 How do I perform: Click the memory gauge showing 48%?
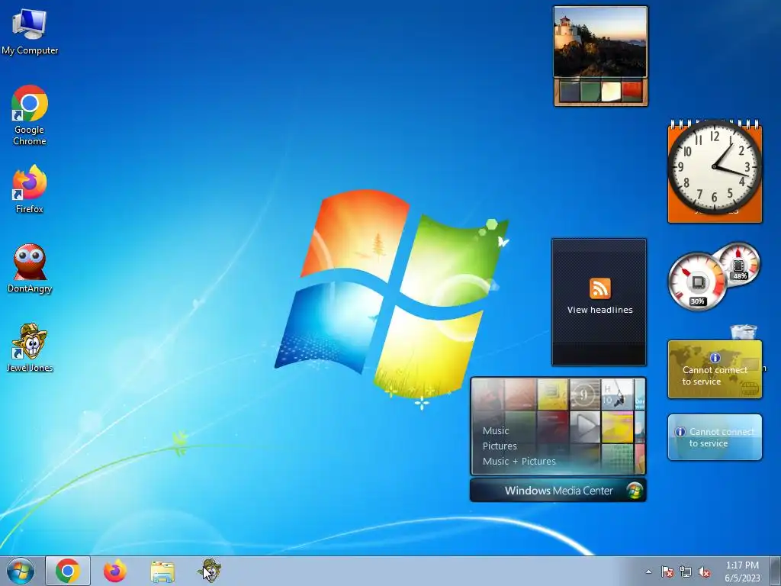pyautogui.click(x=739, y=264)
